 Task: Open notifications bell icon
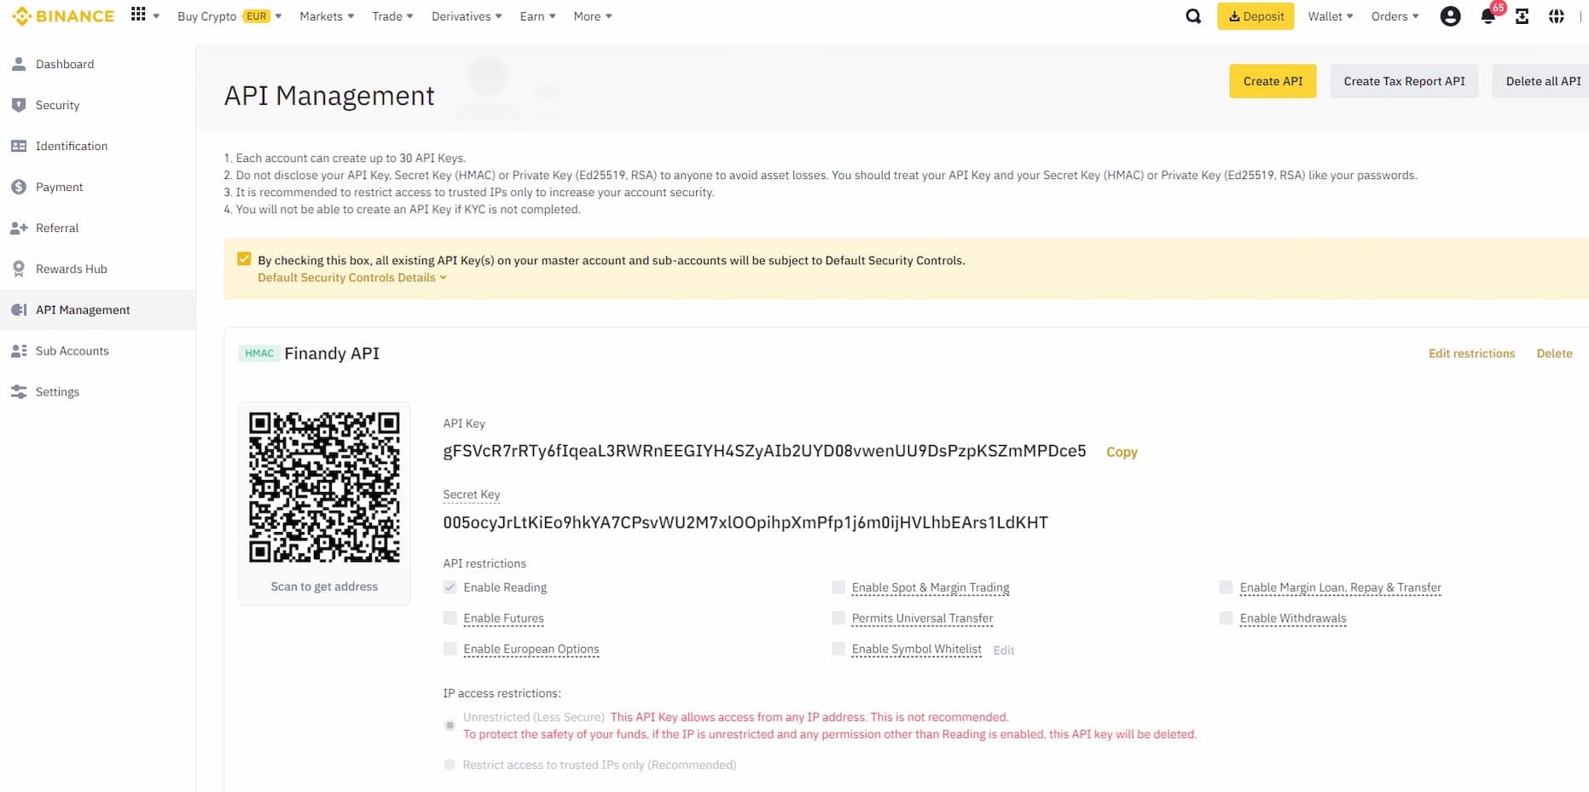pos(1488,16)
